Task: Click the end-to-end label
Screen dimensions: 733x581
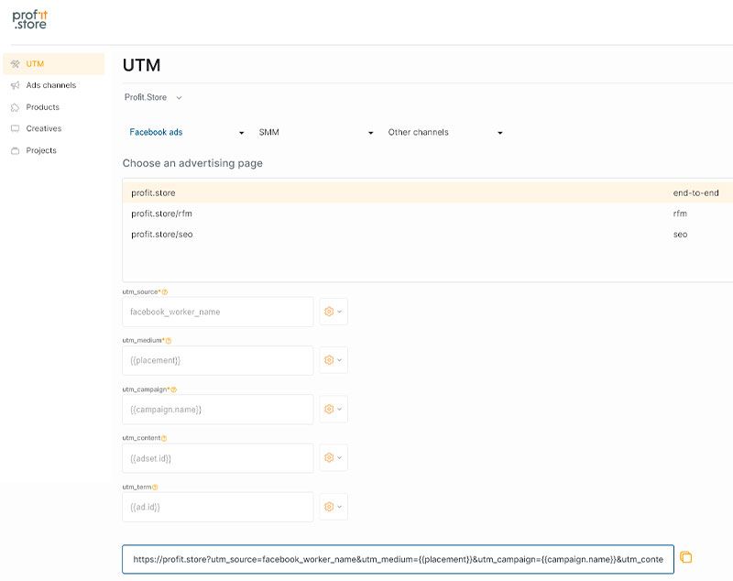Action: [x=695, y=193]
